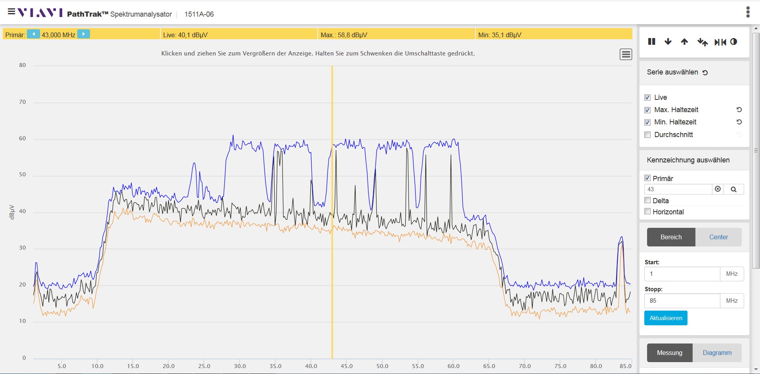Enable the Durchschnitt series
The height and width of the screenshot is (374, 760).
point(647,135)
